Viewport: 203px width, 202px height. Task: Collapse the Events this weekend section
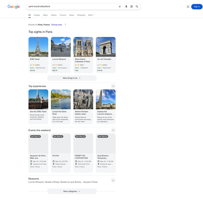pyautogui.click(x=113, y=130)
